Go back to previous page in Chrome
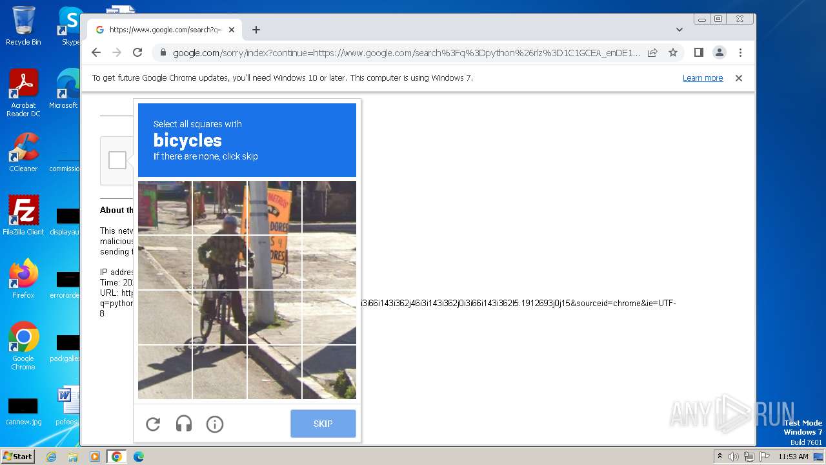This screenshot has height=465, width=826. [96, 52]
